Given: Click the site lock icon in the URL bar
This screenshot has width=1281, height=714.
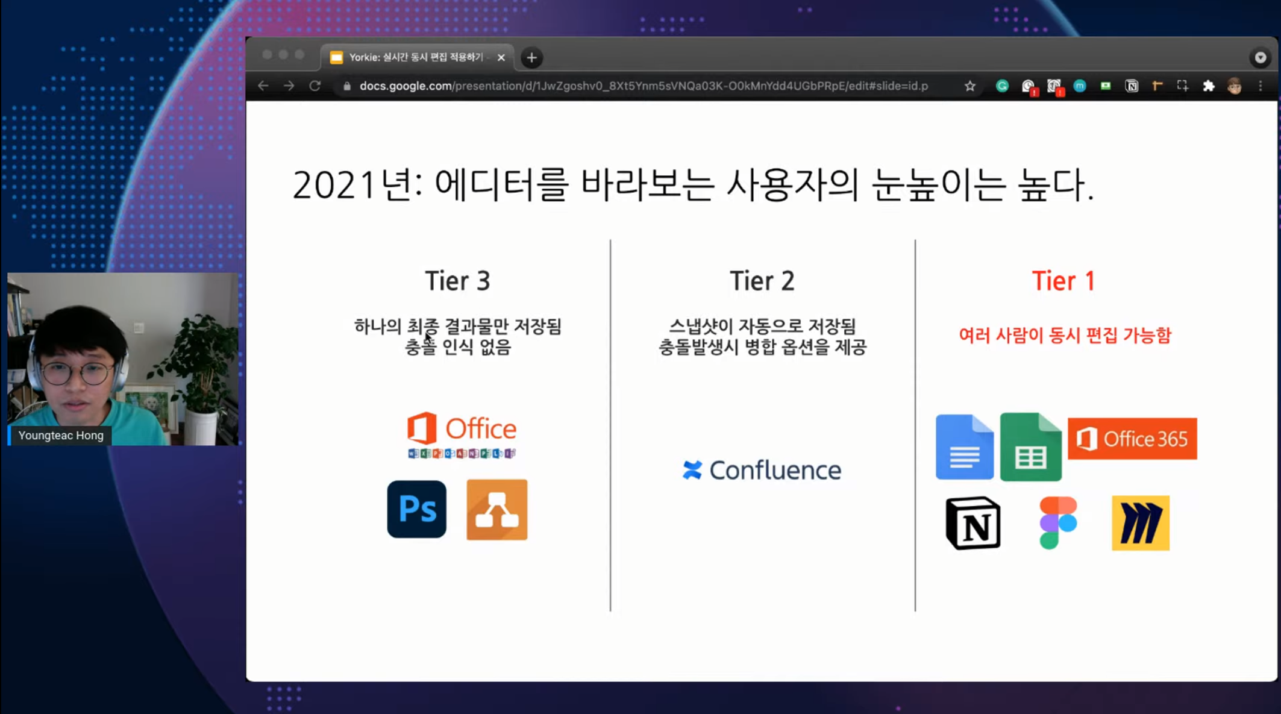Looking at the screenshot, I should point(346,86).
